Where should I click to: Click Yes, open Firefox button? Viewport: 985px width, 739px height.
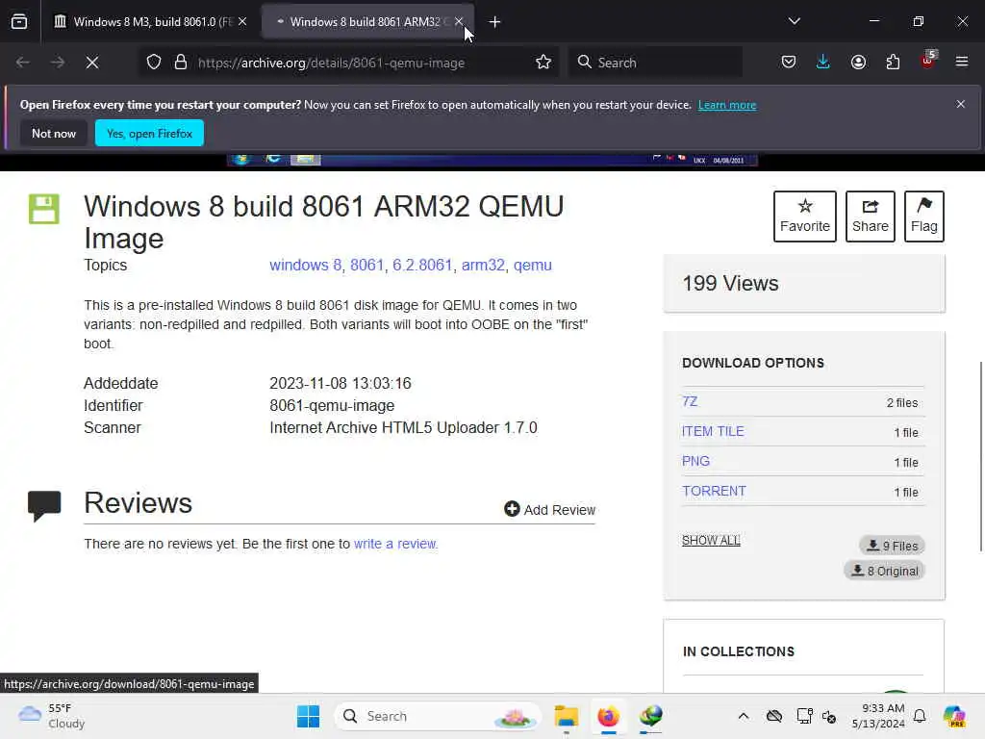tap(149, 133)
